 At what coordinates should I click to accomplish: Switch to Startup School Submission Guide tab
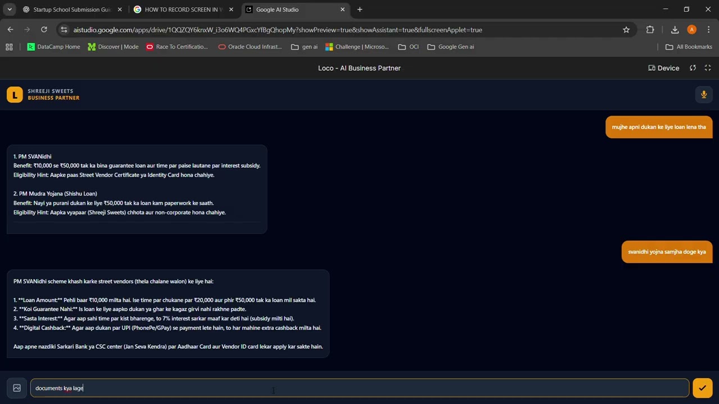72,10
